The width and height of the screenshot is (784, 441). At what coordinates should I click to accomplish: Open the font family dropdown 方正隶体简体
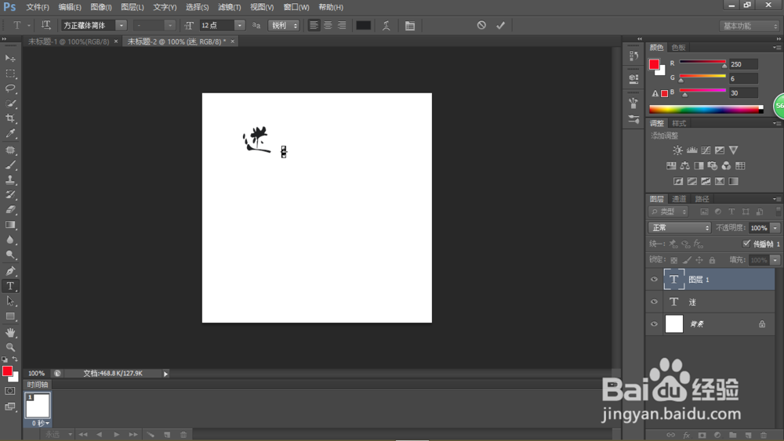click(x=121, y=25)
